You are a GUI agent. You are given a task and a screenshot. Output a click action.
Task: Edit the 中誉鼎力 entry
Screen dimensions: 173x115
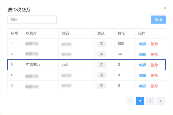(143, 65)
